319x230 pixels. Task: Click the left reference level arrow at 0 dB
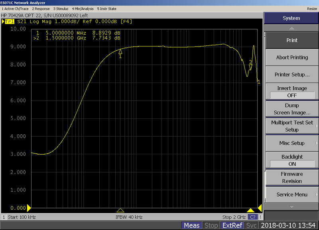click(x=29, y=208)
